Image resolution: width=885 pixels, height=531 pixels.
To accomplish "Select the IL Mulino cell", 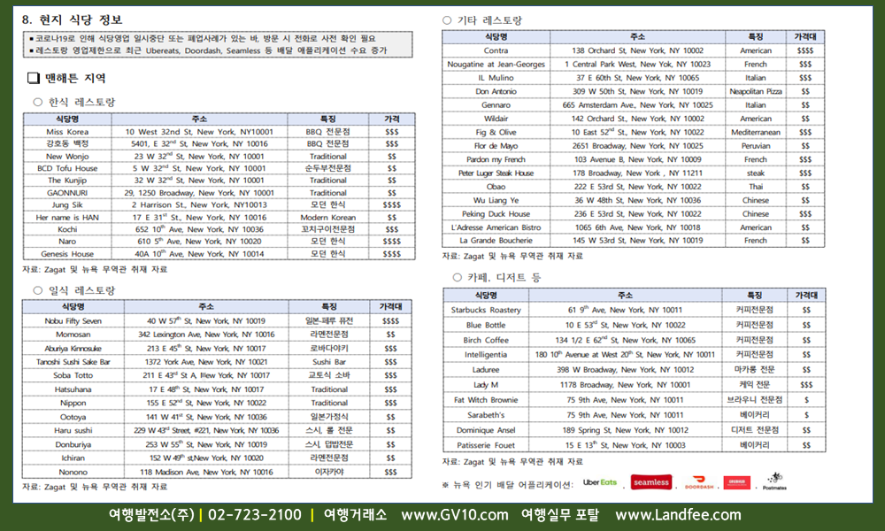I will 496,78.
